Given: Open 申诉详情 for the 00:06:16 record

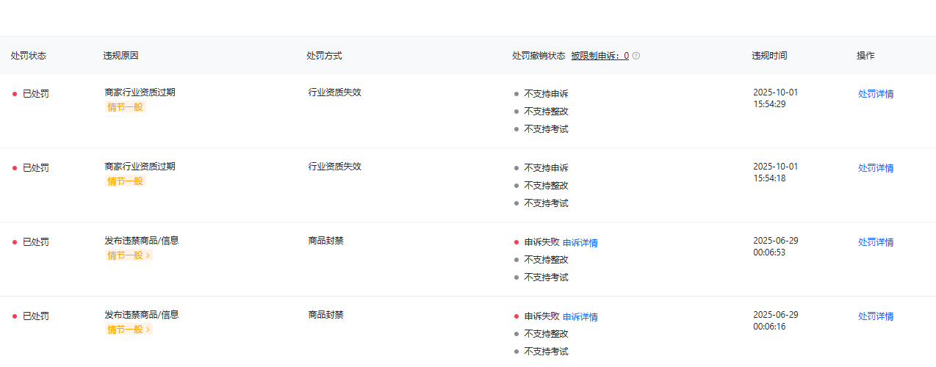Looking at the screenshot, I should click(580, 317).
